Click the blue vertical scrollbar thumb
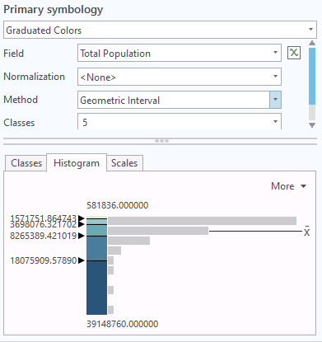This screenshot has height=342, width=322. coord(312,76)
